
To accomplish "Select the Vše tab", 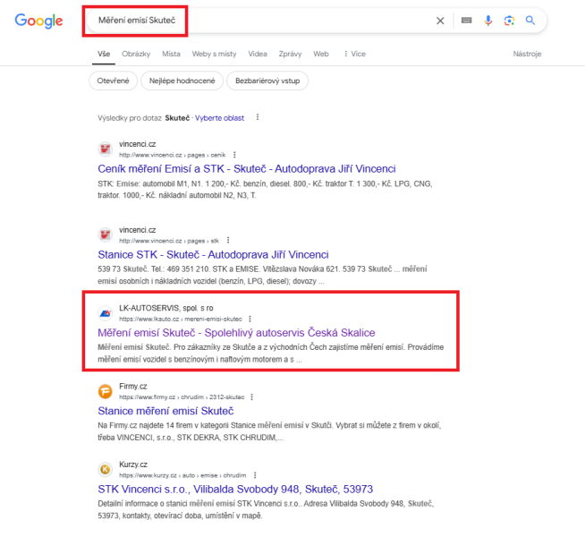I will [x=104, y=54].
